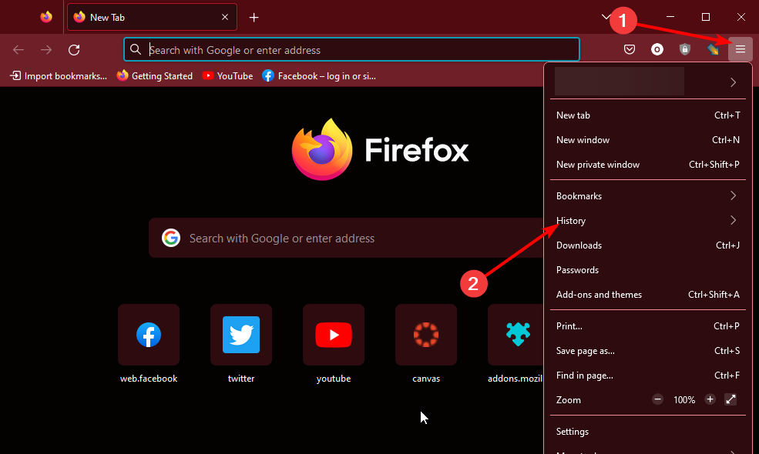
Task: Toggle full screen next to Zoom
Action: click(x=730, y=399)
